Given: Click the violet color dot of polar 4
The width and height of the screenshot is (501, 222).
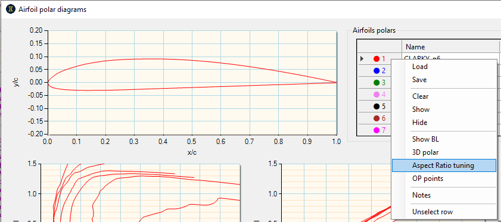Looking at the screenshot, I should 376,95.
